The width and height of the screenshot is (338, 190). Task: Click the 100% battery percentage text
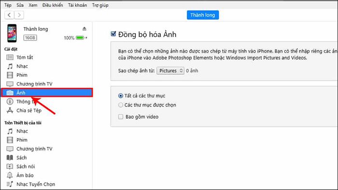[x=69, y=38]
